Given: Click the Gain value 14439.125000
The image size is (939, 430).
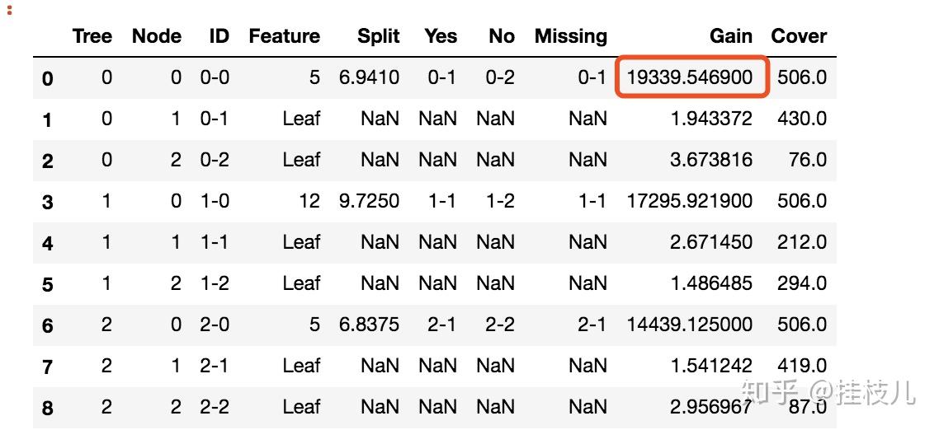Looking at the screenshot, I should coord(689,325).
